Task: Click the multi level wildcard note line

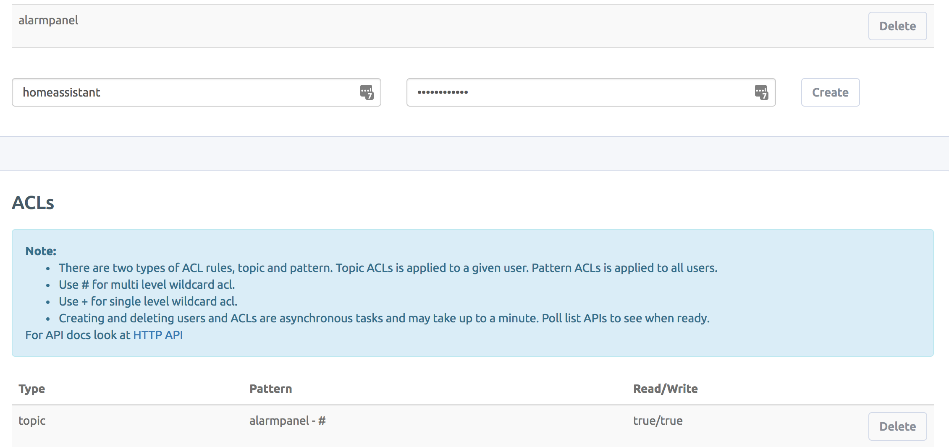Action: point(147,285)
